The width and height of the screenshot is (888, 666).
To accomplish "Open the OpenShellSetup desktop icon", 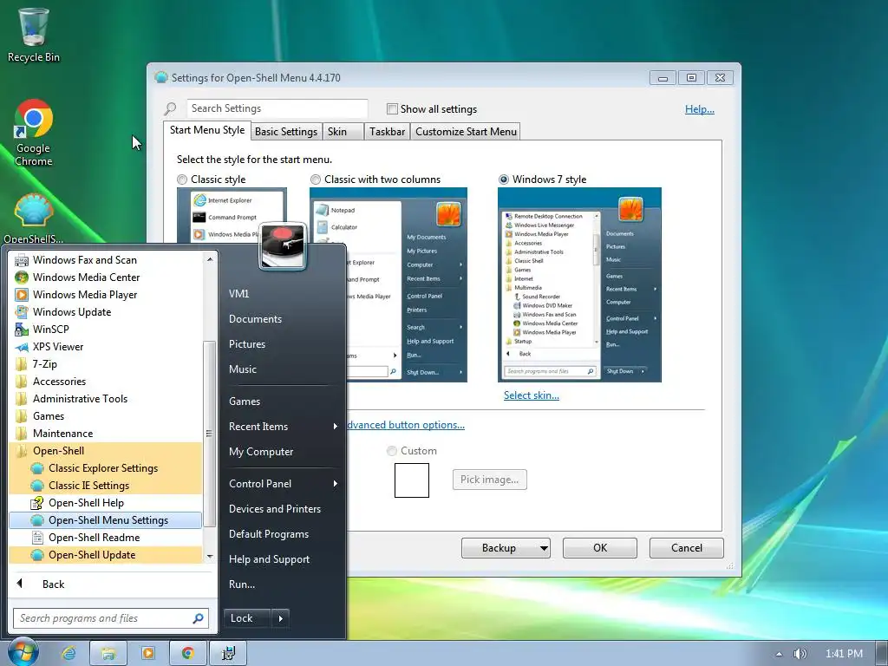I will click(34, 219).
